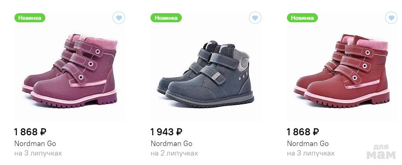The width and height of the screenshot is (402, 165).
Task: Click the 1 943 ₽ price
Action: (166, 132)
